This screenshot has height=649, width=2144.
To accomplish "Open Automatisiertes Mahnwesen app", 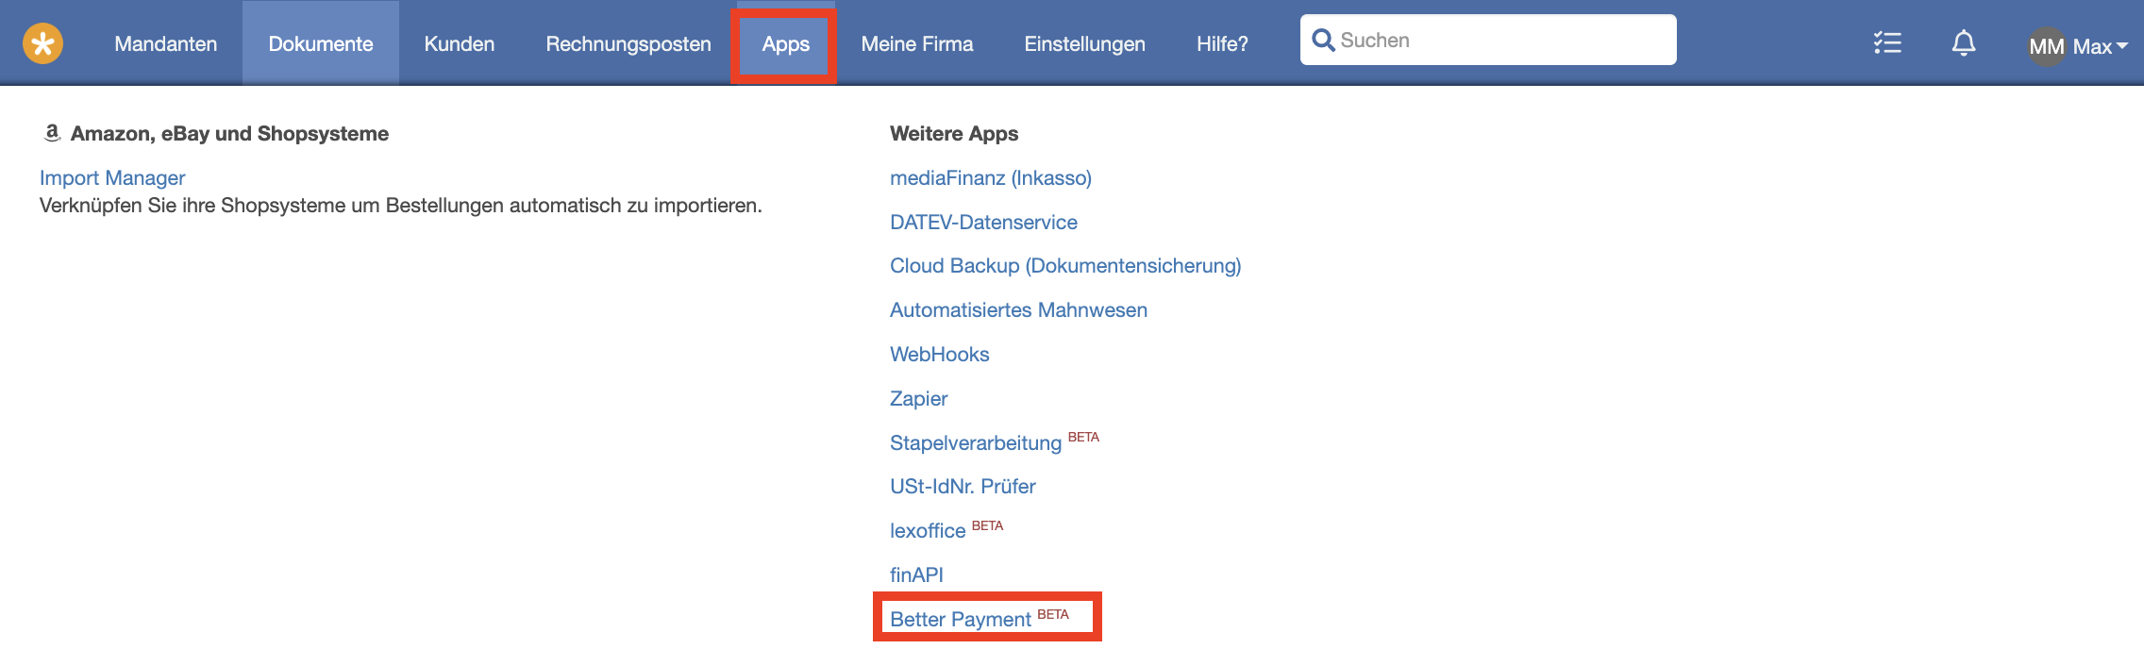I will point(1018,309).
